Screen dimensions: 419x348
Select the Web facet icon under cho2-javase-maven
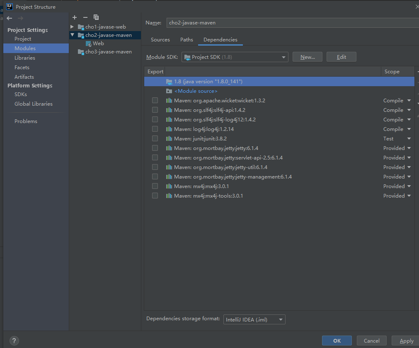tap(88, 43)
